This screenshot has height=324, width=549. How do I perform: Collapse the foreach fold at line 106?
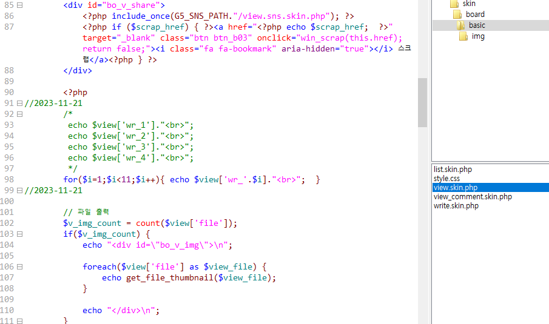(x=20, y=266)
